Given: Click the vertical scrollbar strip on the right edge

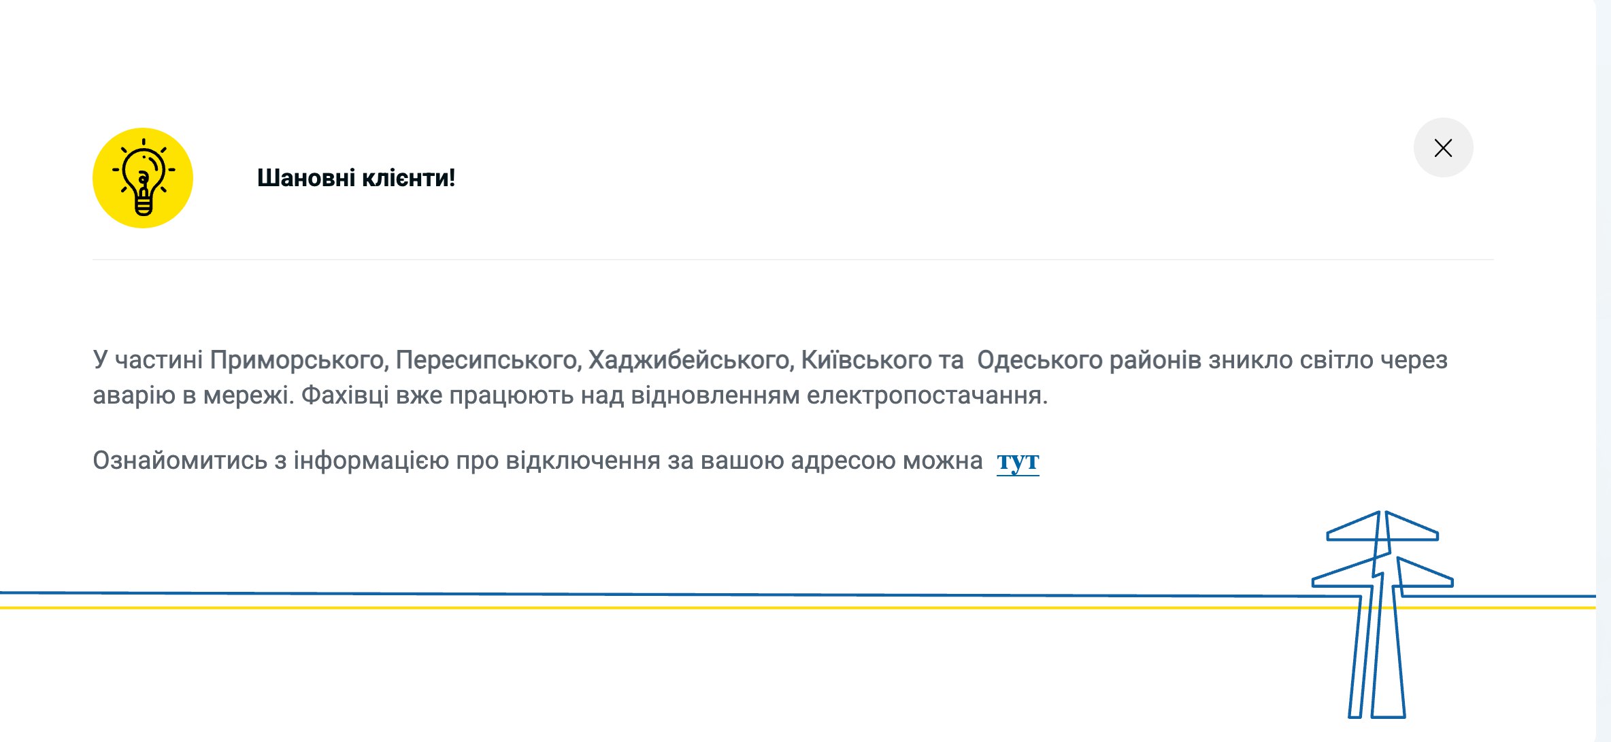Looking at the screenshot, I should tap(1604, 371).
